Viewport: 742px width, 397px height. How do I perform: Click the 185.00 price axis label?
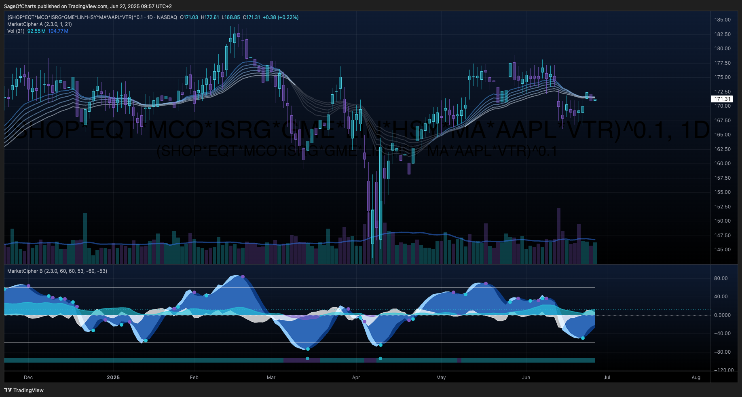(x=722, y=20)
